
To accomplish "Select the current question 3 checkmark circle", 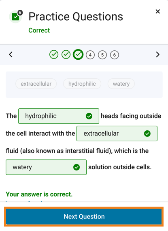I will coord(78,54).
